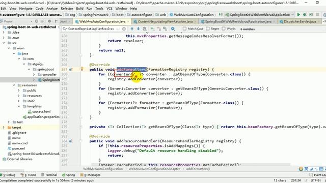Click UTF-8 encoding in status bar
The height and width of the screenshot is (183, 326).
pos(316,180)
